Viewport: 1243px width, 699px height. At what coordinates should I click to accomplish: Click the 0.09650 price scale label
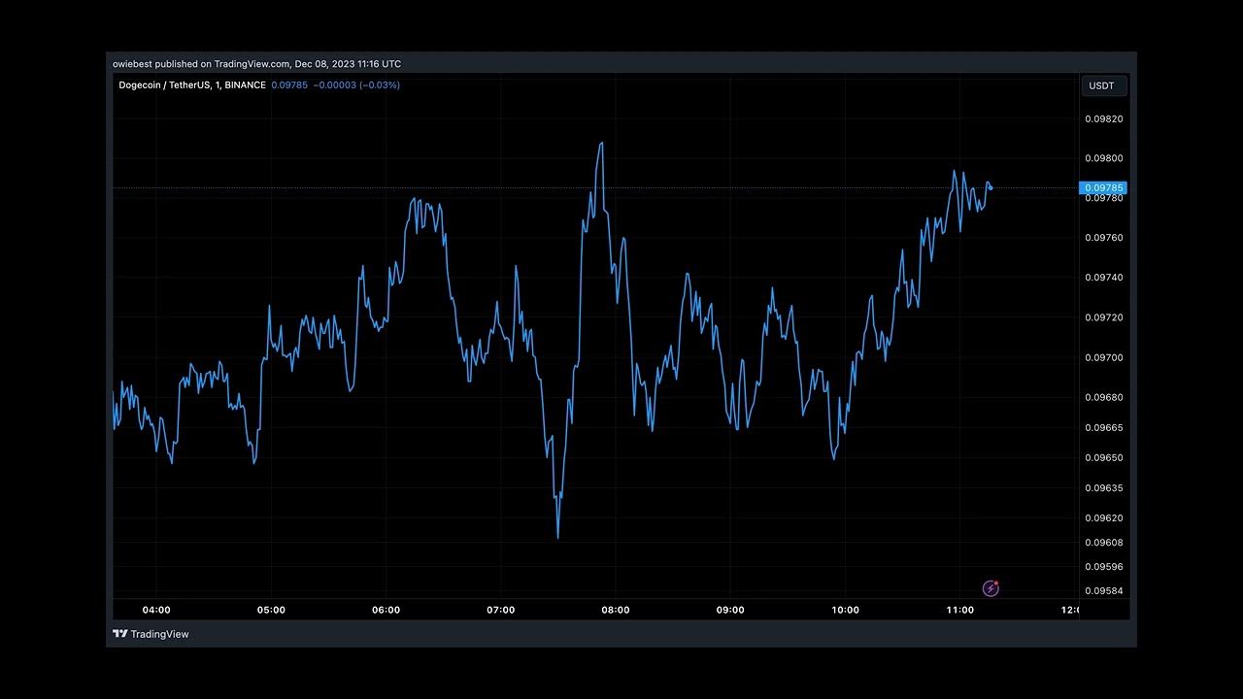click(x=1103, y=457)
